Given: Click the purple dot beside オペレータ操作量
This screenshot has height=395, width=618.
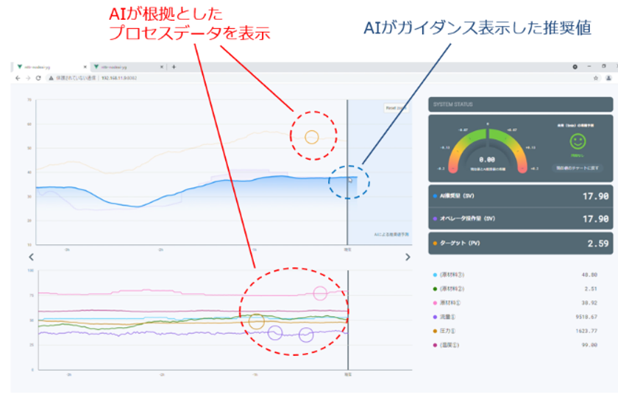Looking at the screenshot, I should click(x=435, y=218).
